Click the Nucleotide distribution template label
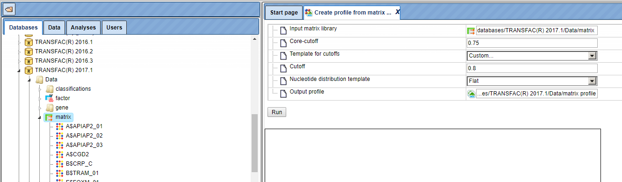The width and height of the screenshot is (622, 182). pyautogui.click(x=330, y=79)
